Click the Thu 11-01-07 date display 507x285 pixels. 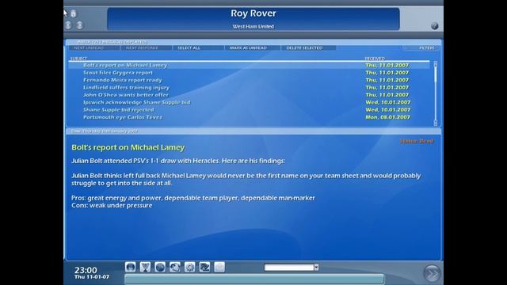(x=92, y=277)
